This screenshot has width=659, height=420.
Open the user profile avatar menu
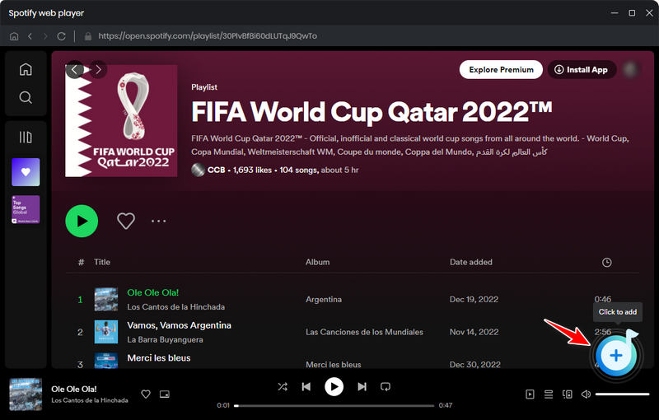630,69
